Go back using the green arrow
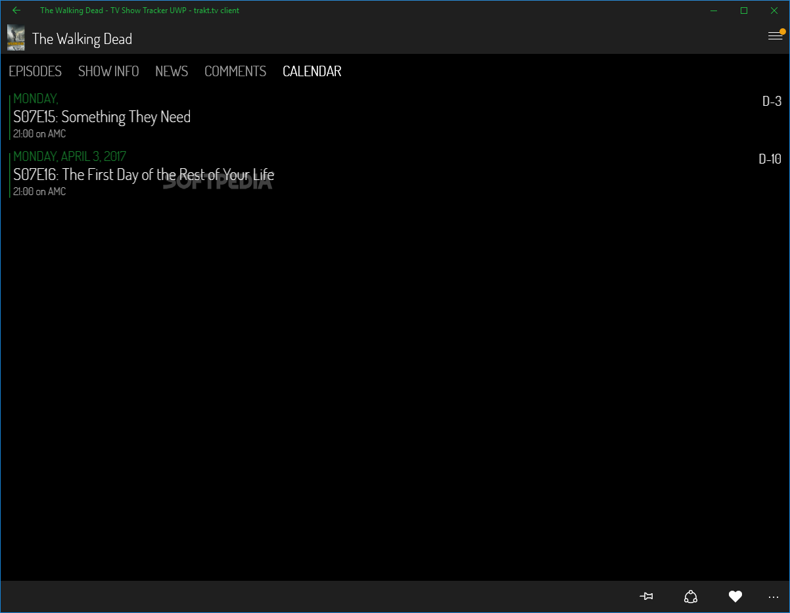The width and height of the screenshot is (790, 613). tap(16, 11)
